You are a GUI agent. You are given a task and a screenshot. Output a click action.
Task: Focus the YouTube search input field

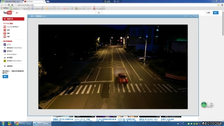click(61, 13)
